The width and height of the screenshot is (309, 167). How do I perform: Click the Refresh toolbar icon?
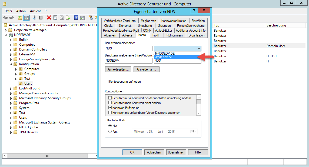(61, 18)
